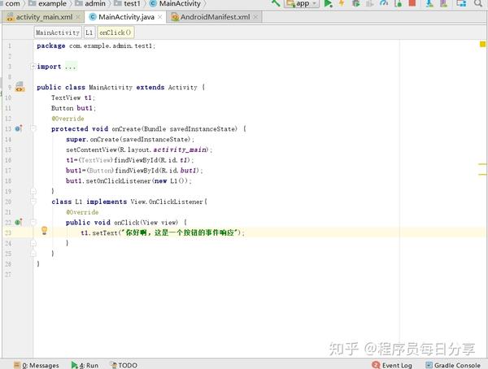Click the 'package' keyword on line 1
Image resolution: width=488 pixels, height=369 pixels.
point(51,46)
